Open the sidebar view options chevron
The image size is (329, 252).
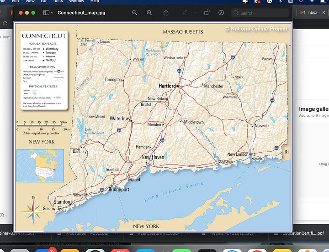point(52,13)
